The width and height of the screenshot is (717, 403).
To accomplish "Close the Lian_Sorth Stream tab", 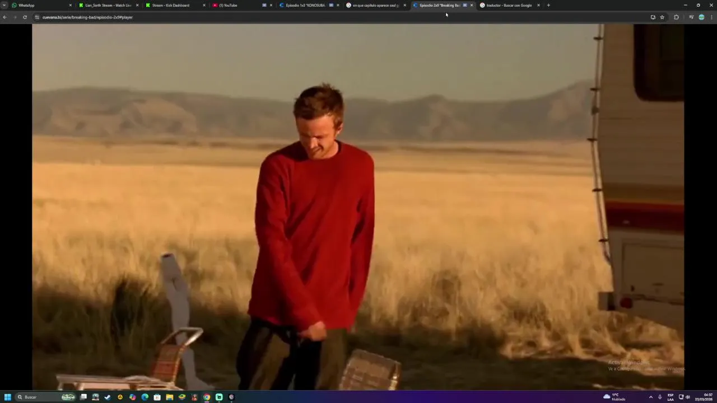I will (x=137, y=5).
